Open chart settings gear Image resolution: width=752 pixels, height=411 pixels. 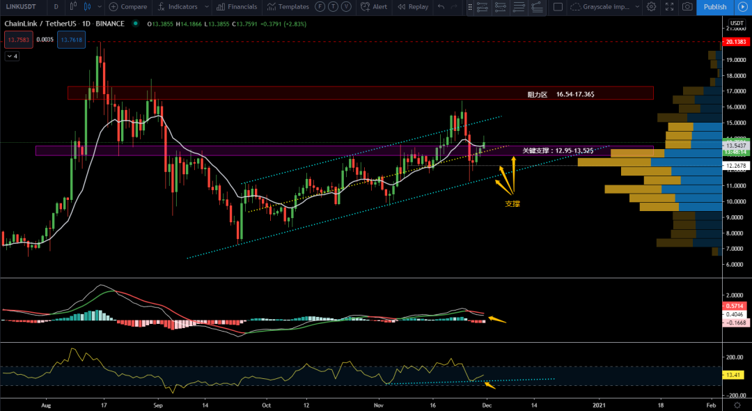click(x=651, y=7)
